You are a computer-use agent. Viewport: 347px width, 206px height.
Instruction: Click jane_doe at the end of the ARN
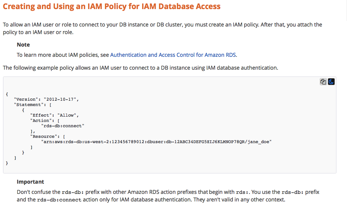coord(258,142)
